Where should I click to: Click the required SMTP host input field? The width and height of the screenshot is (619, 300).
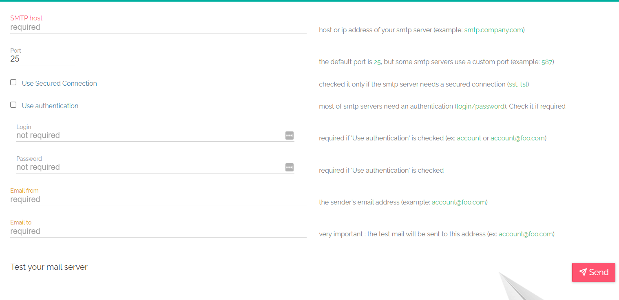point(122,27)
